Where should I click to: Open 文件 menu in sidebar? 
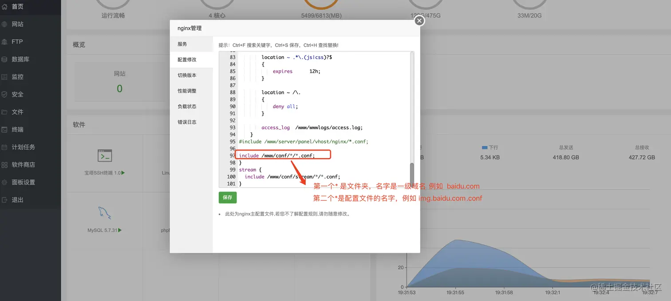tap(18, 112)
